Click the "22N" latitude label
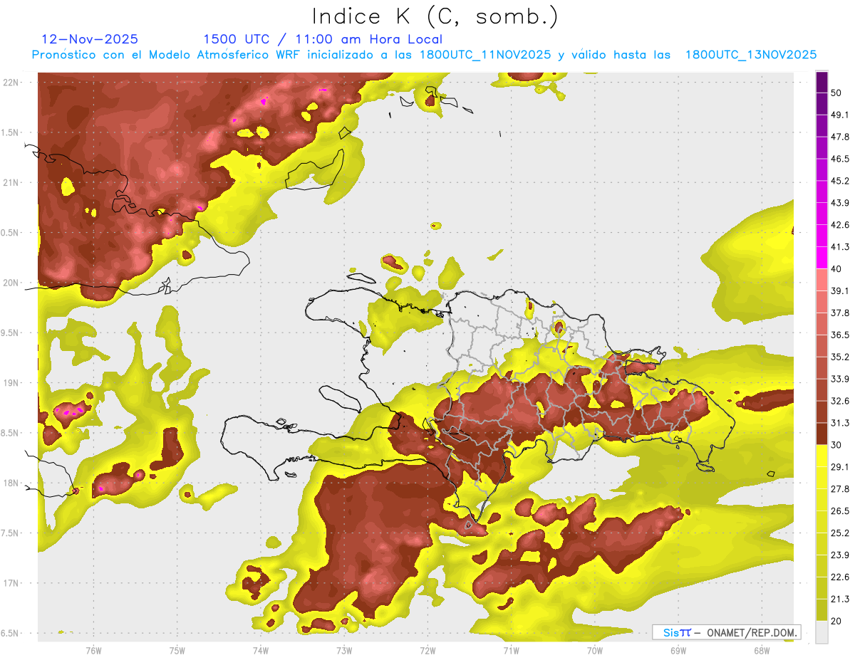The image size is (855, 660). (x=12, y=83)
